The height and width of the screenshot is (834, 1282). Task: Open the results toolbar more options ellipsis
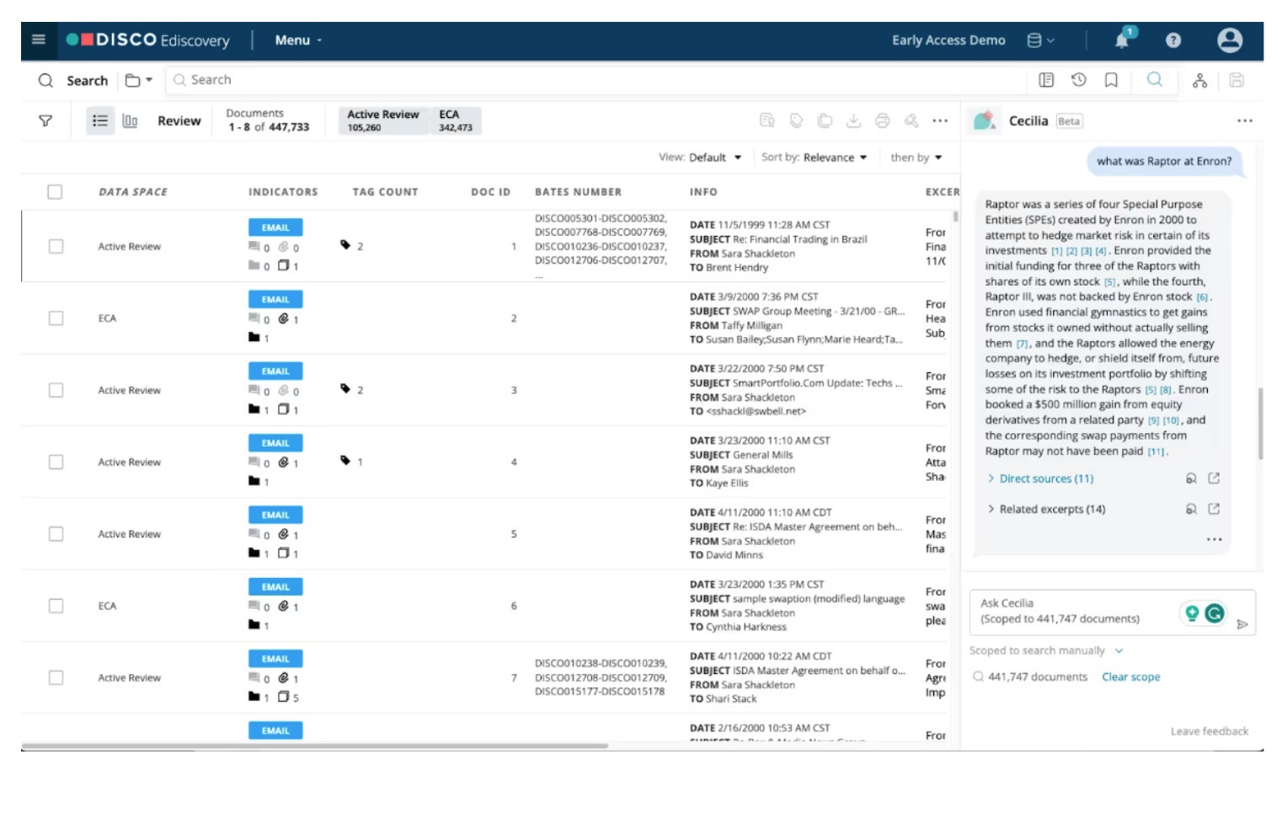click(x=940, y=120)
